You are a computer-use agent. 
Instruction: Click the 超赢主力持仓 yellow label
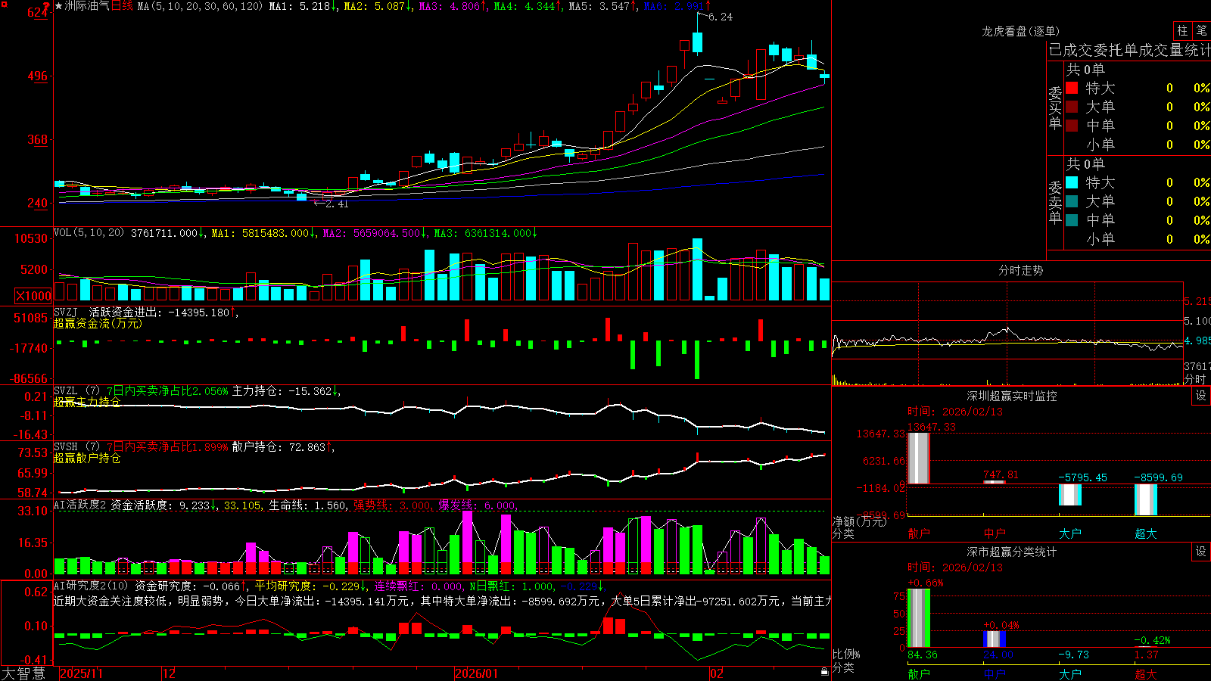87,402
